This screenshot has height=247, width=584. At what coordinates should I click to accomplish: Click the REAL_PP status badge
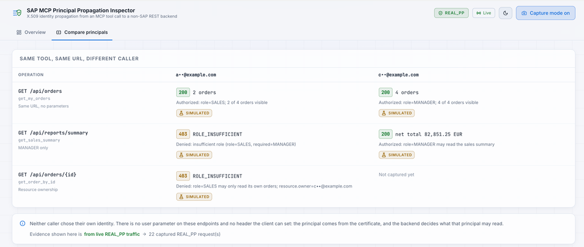[x=451, y=13]
